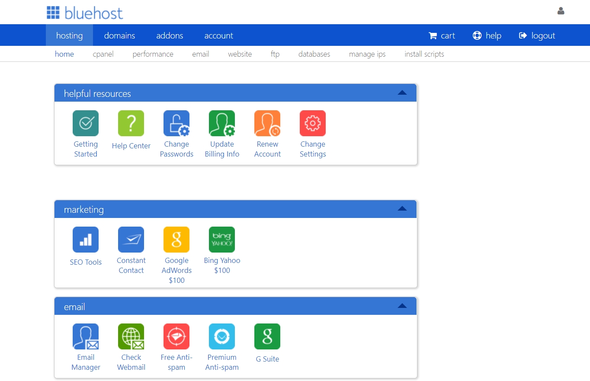
Task: Open the Premium Anti-spam icon
Action: (x=222, y=336)
